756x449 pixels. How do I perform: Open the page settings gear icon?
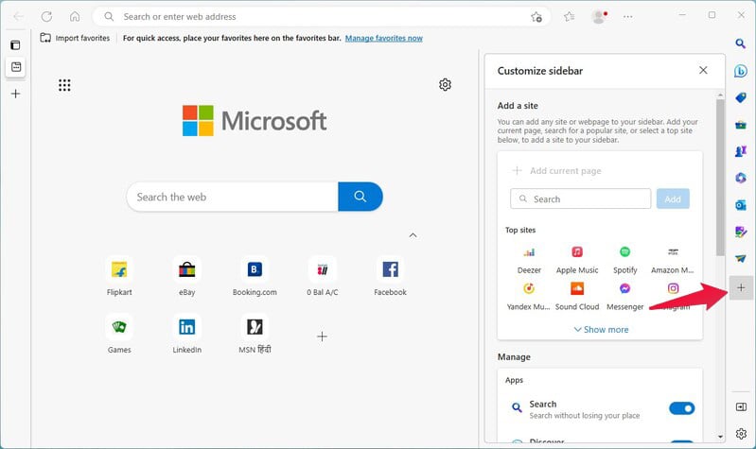[445, 85]
